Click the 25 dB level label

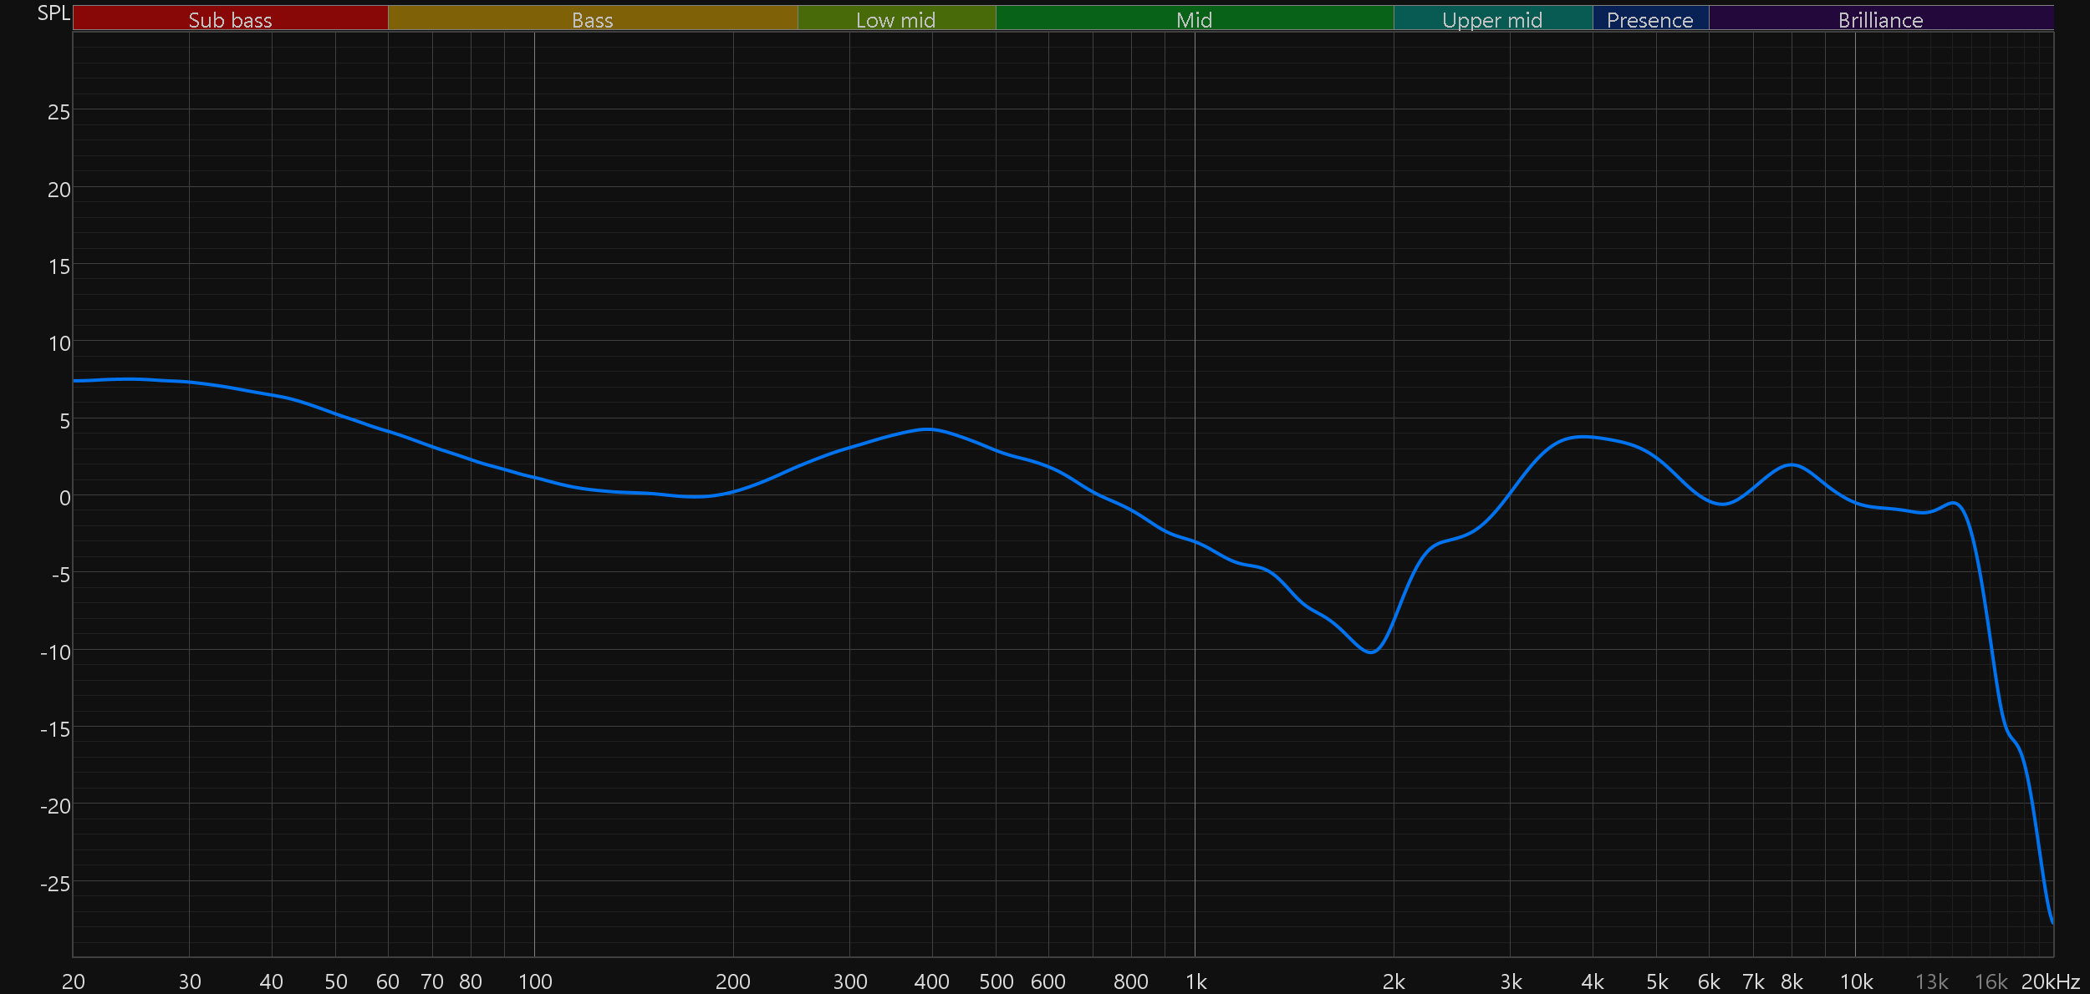pyautogui.click(x=59, y=112)
